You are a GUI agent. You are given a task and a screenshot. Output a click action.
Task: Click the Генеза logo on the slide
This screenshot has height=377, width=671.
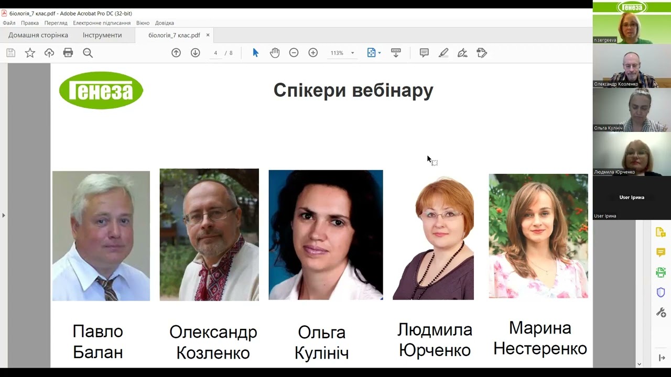click(101, 91)
